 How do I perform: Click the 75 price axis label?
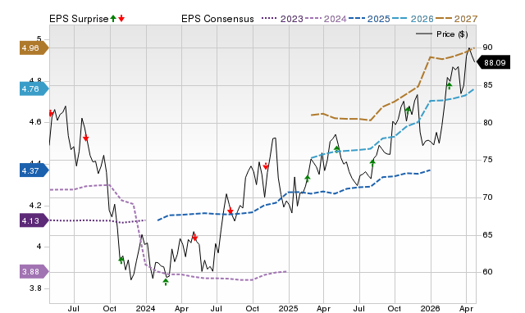pos(487,160)
